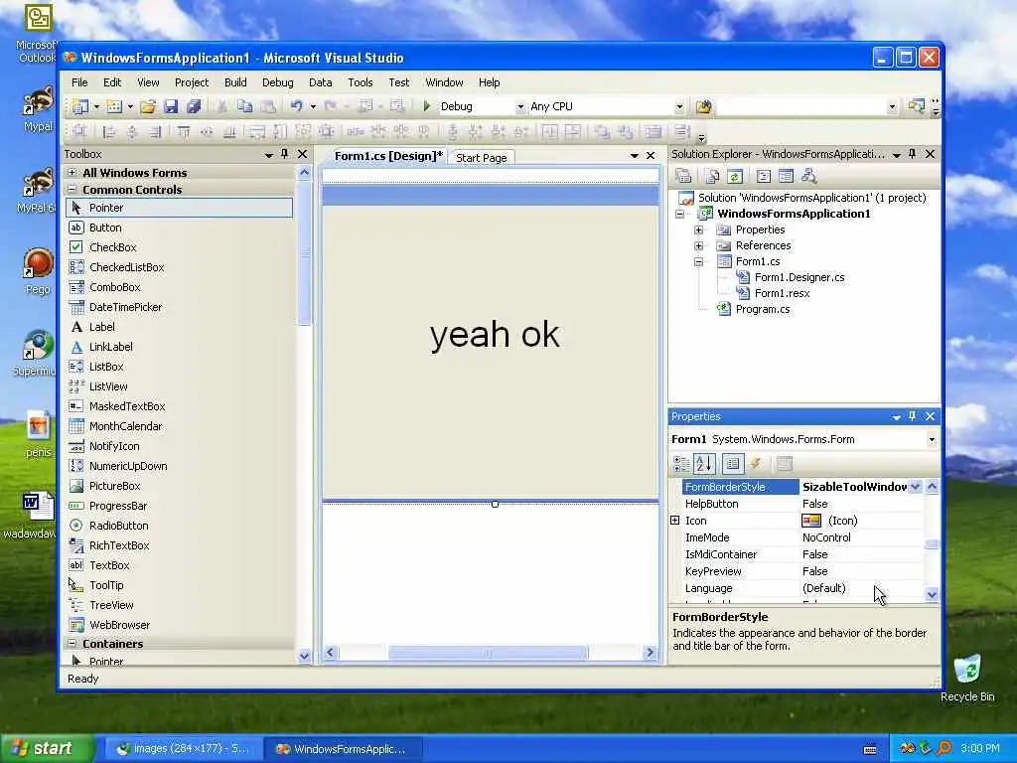
Task: Open the Form1 object selector dropdown
Action: 932,439
